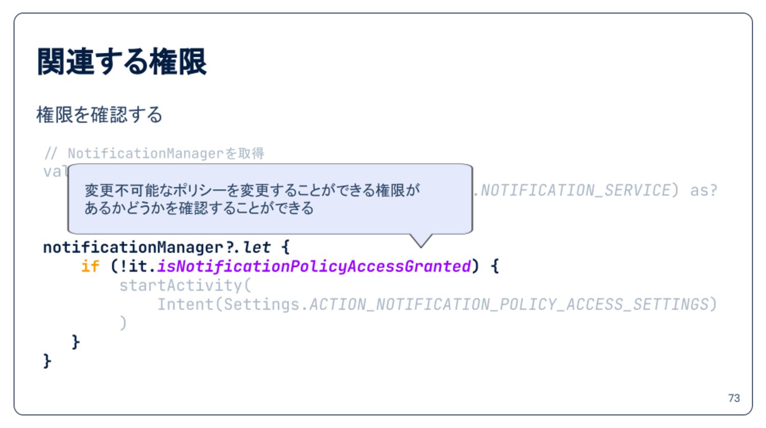Click the outer closing brace of let block
The width and height of the screenshot is (766, 428).
coord(47,361)
